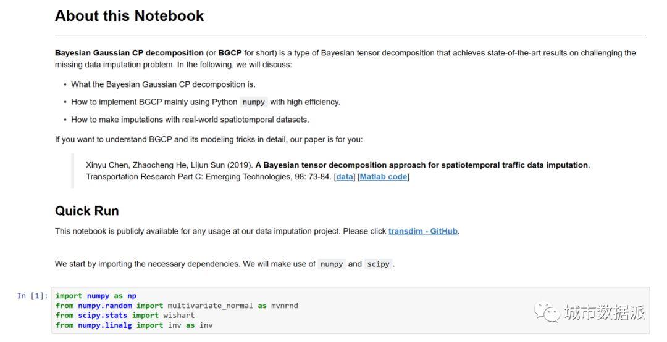
Task: Click the 'import numpy as np' line
Action: 96,296
